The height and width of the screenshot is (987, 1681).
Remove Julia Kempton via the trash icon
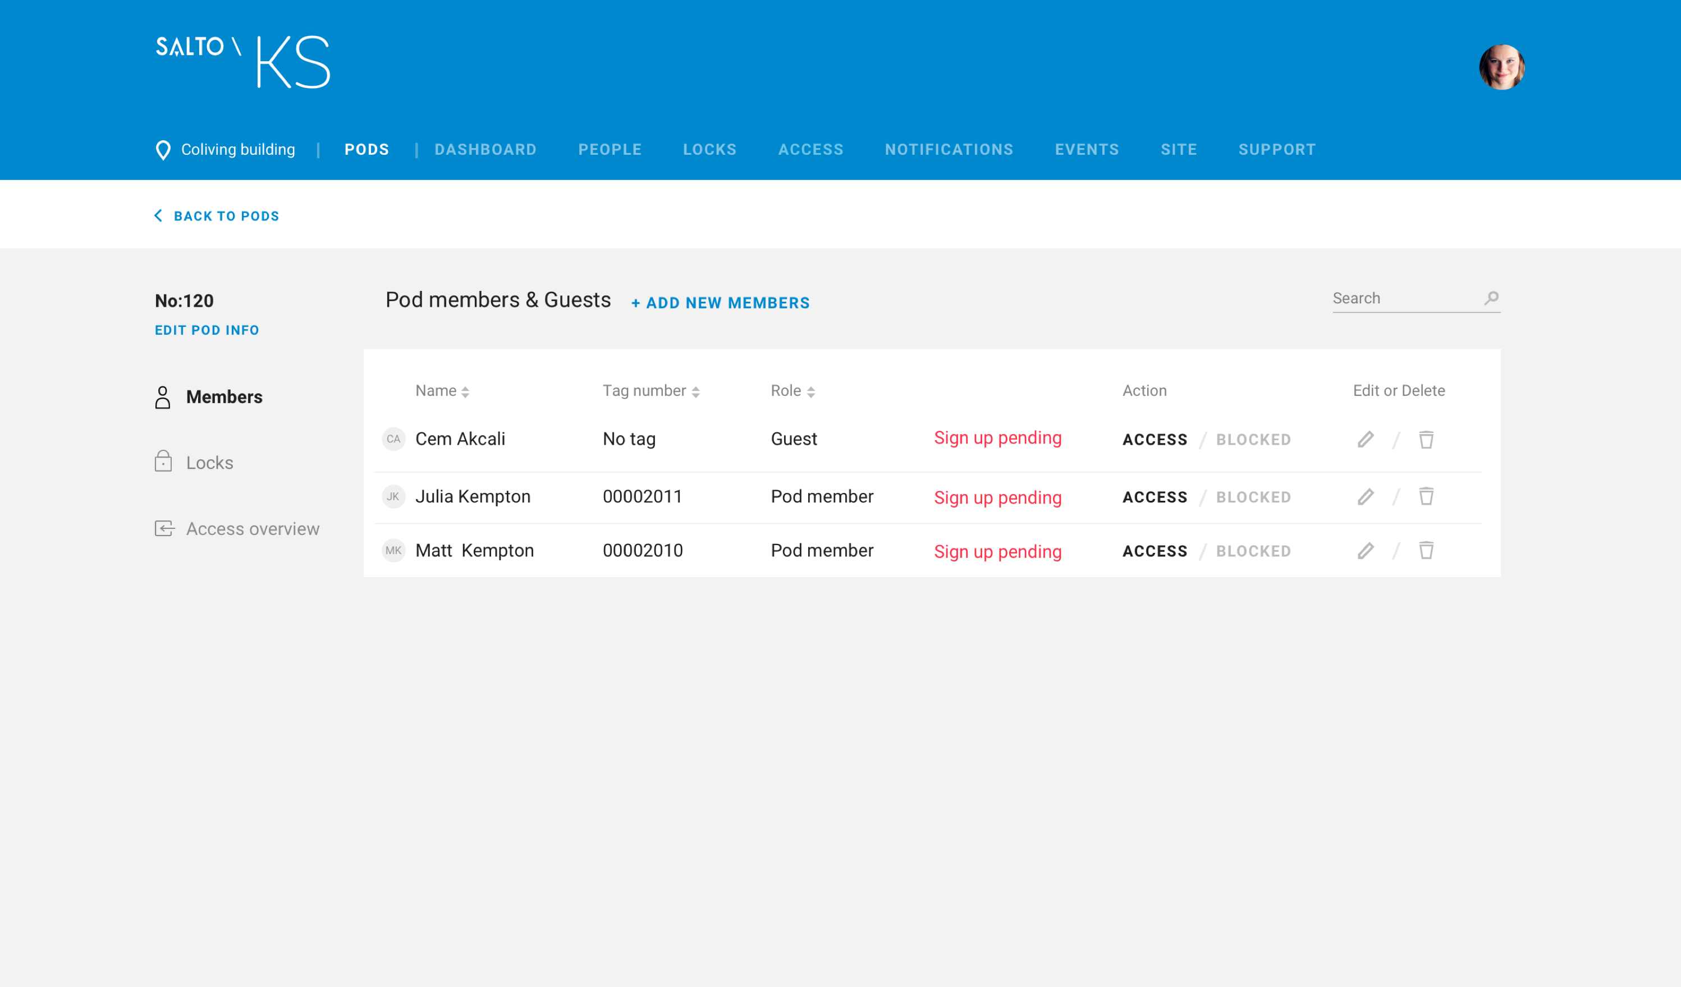pos(1426,496)
